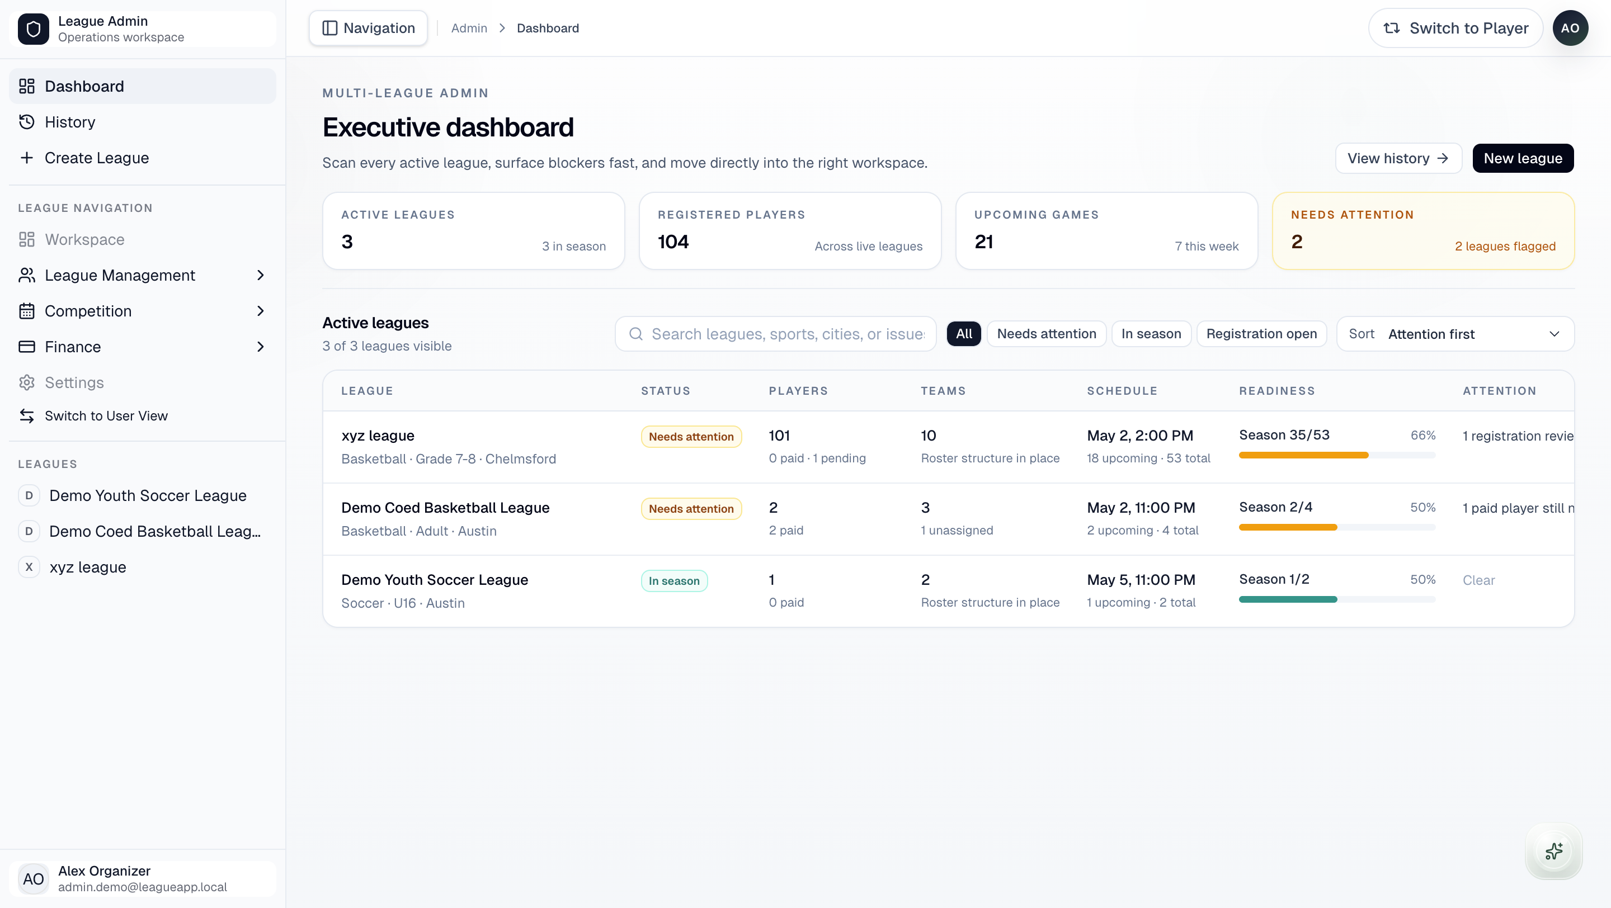Click the Needs attention badge for xyz league
Image resolution: width=1611 pixels, height=908 pixels.
click(691, 437)
